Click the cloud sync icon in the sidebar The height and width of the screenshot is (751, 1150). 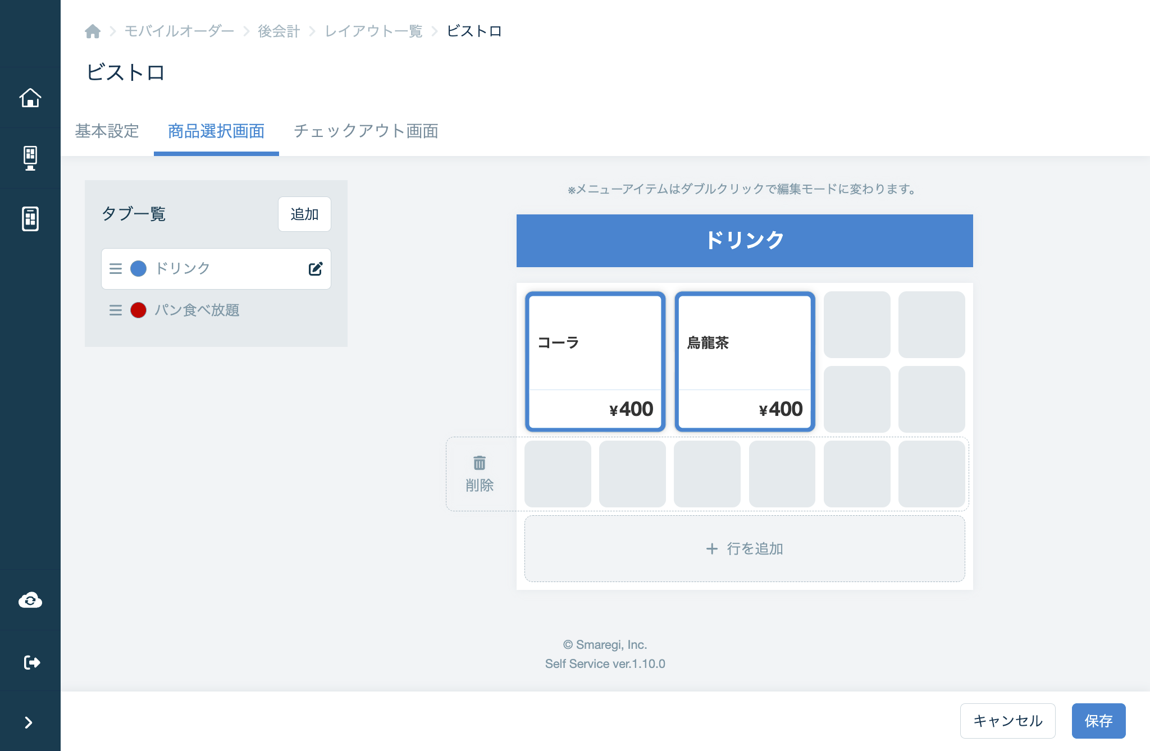pos(30,599)
